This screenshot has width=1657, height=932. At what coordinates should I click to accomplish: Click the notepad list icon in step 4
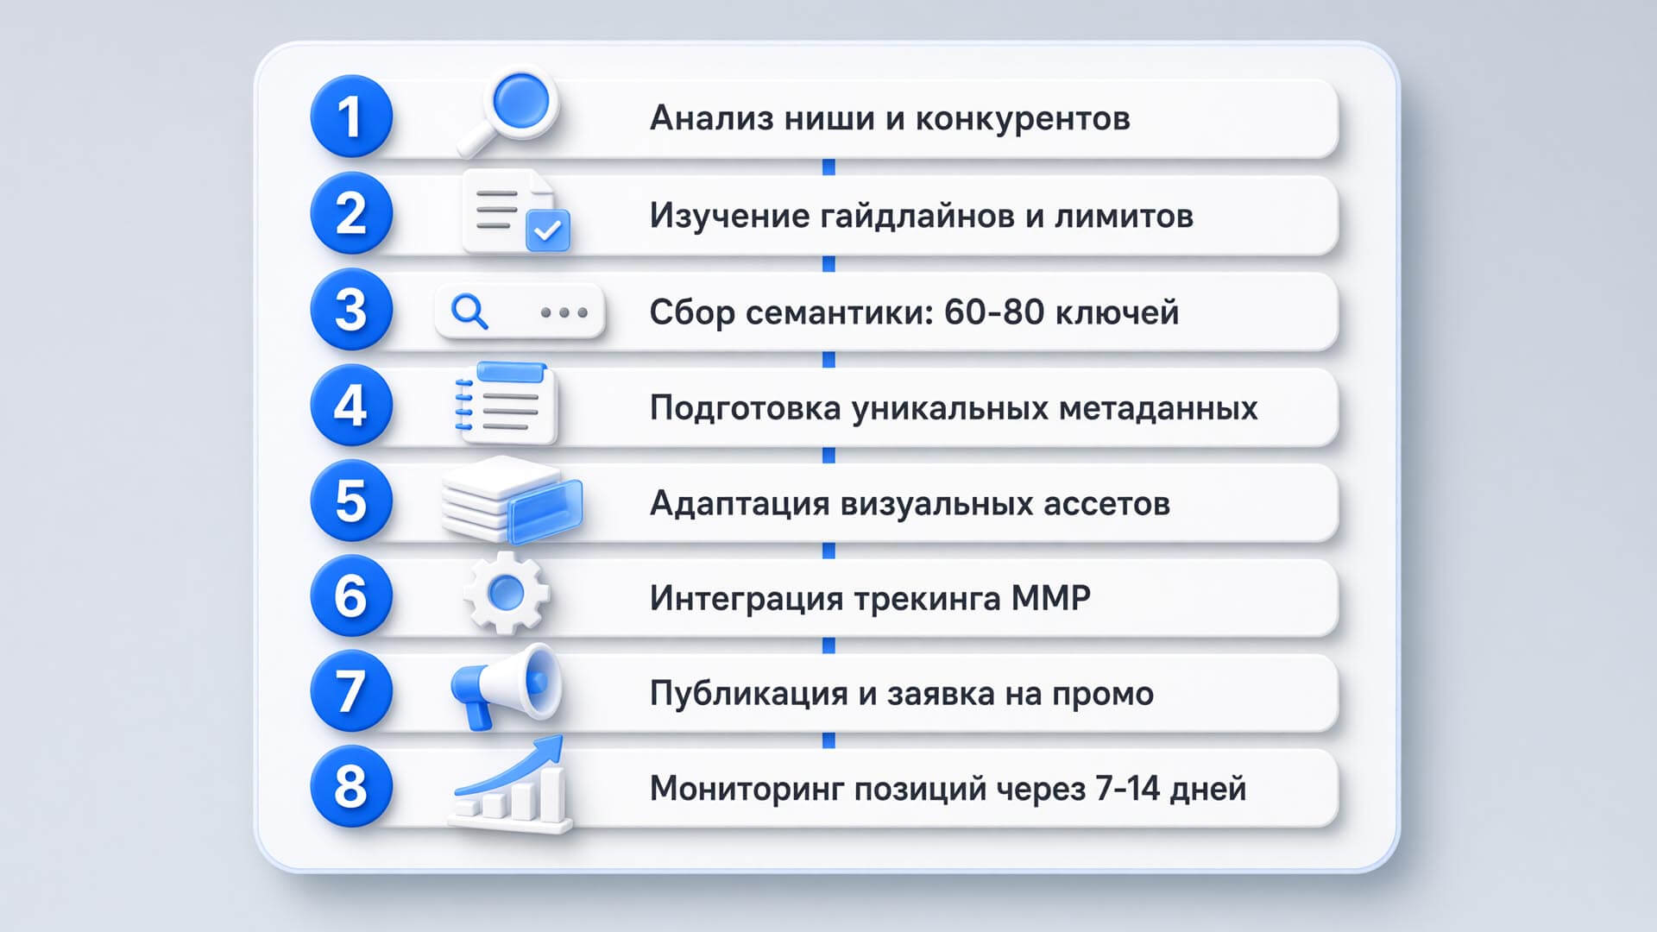[507, 403]
